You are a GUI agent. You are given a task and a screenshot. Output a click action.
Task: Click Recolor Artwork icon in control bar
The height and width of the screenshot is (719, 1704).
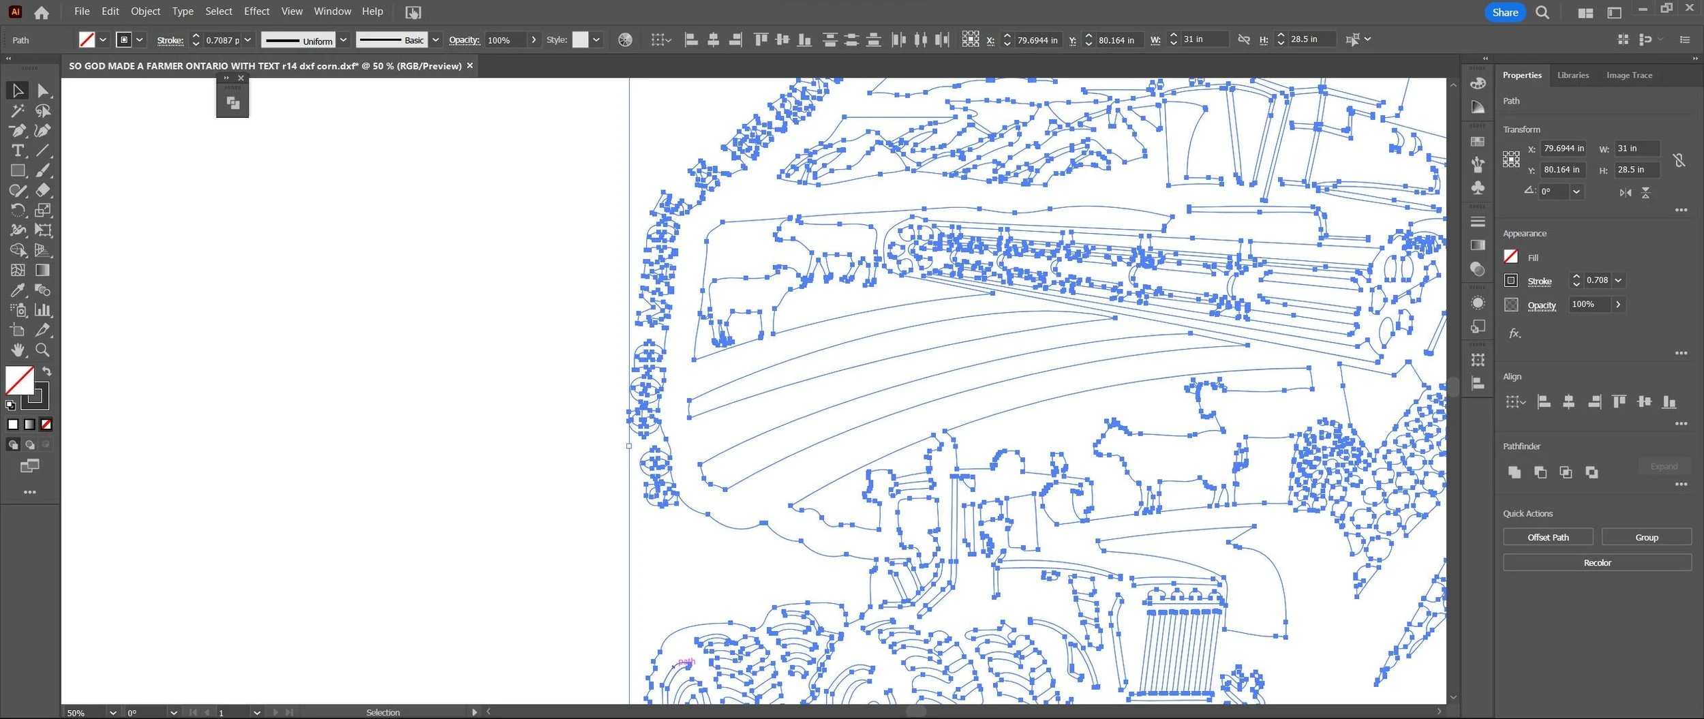point(624,40)
